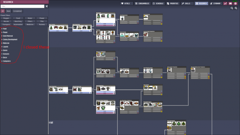Zoom out the research tree
240x135 pixels.
pos(232,8)
